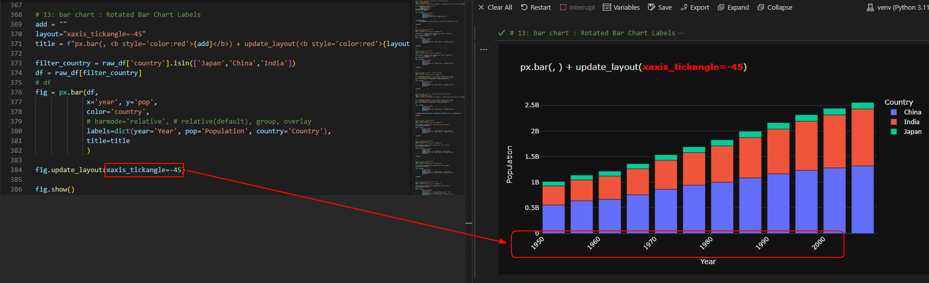Clear all cells with the Clear All button
The width and height of the screenshot is (929, 283).
[x=495, y=7]
